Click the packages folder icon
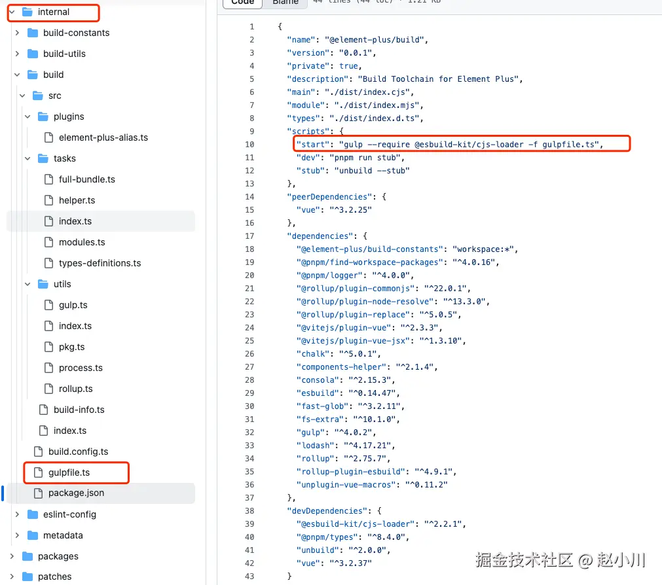Image resolution: width=662 pixels, height=585 pixels. click(x=28, y=556)
